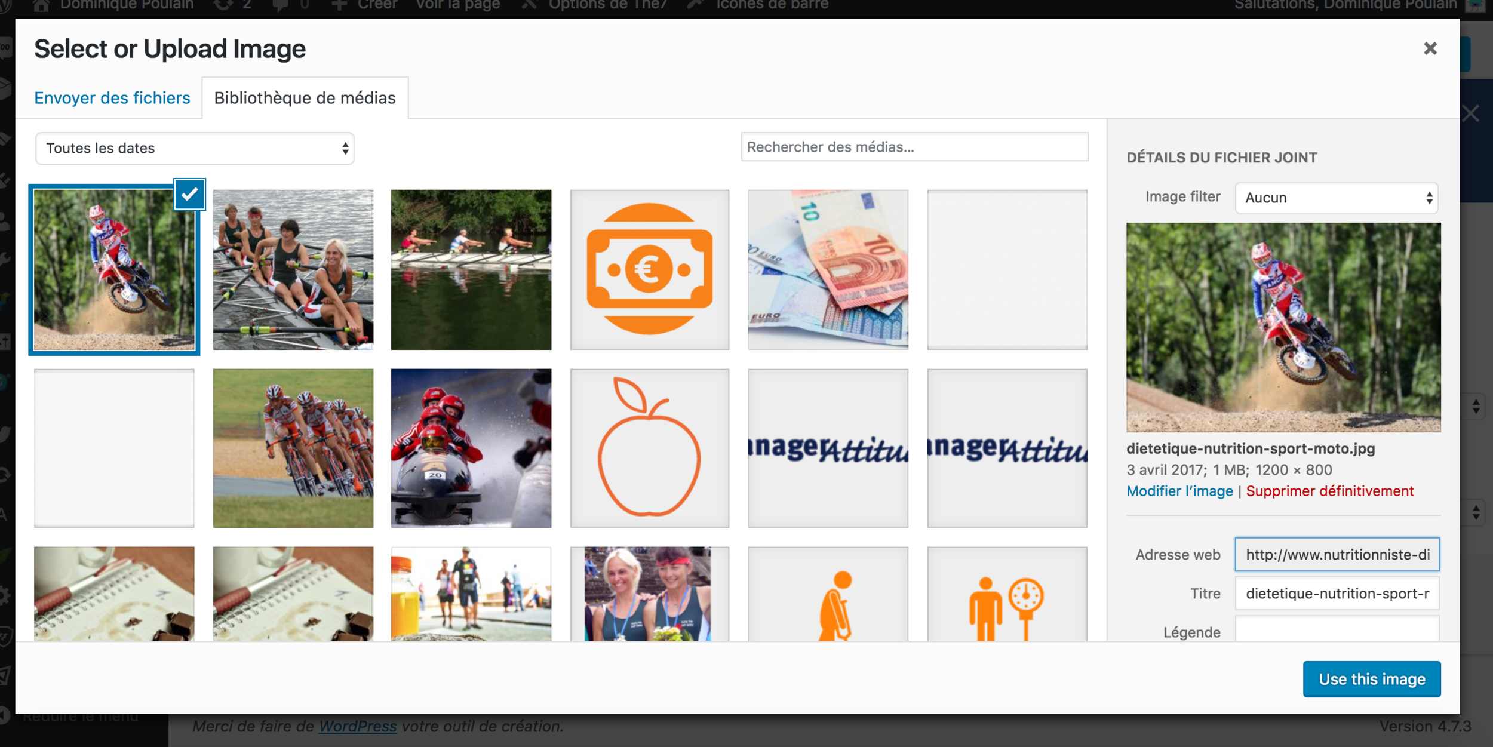The width and height of the screenshot is (1493, 747).
Task: Focus the Rechercher des médias search field
Action: point(914,147)
